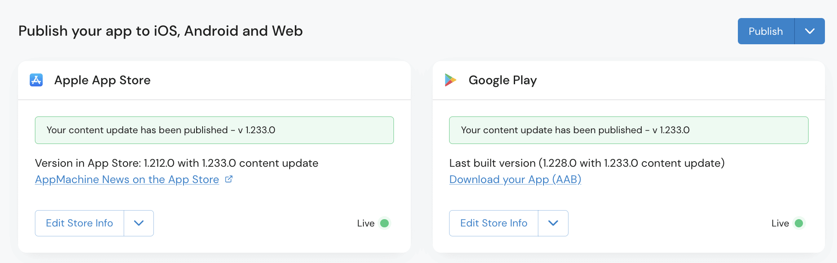Click the green Live dot in Google Play card

[799, 223]
